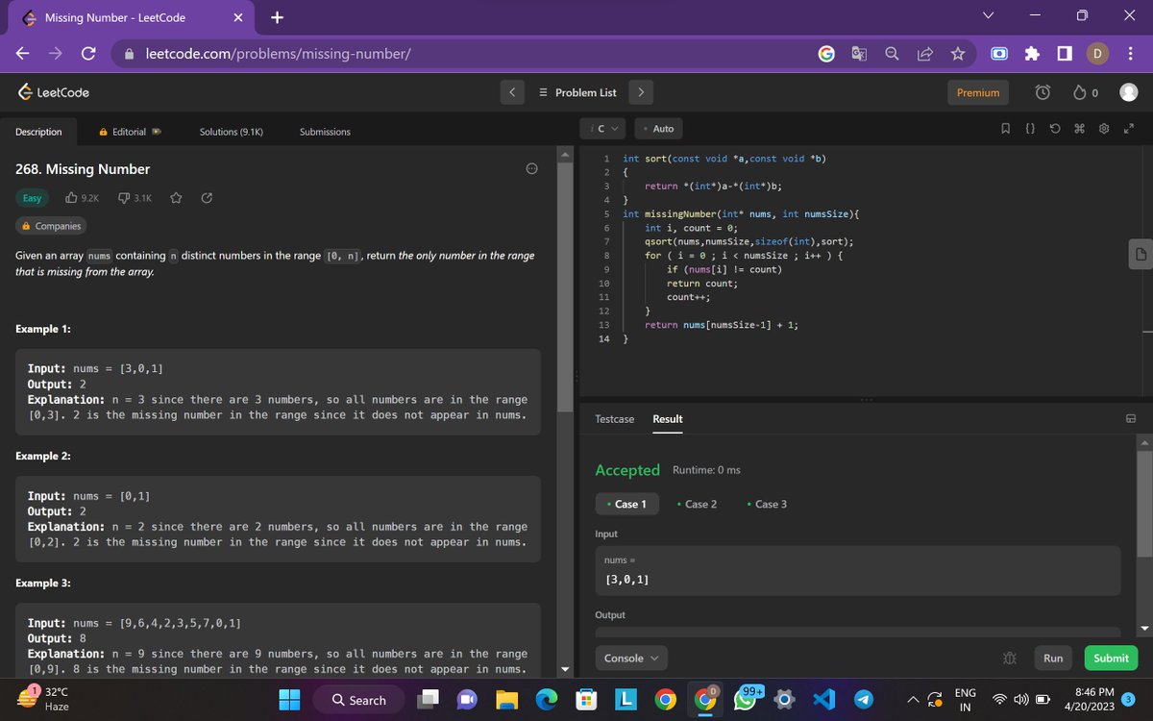Format code with braces icon
The height and width of the screenshot is (721, 1153).
click(1029, 129)
